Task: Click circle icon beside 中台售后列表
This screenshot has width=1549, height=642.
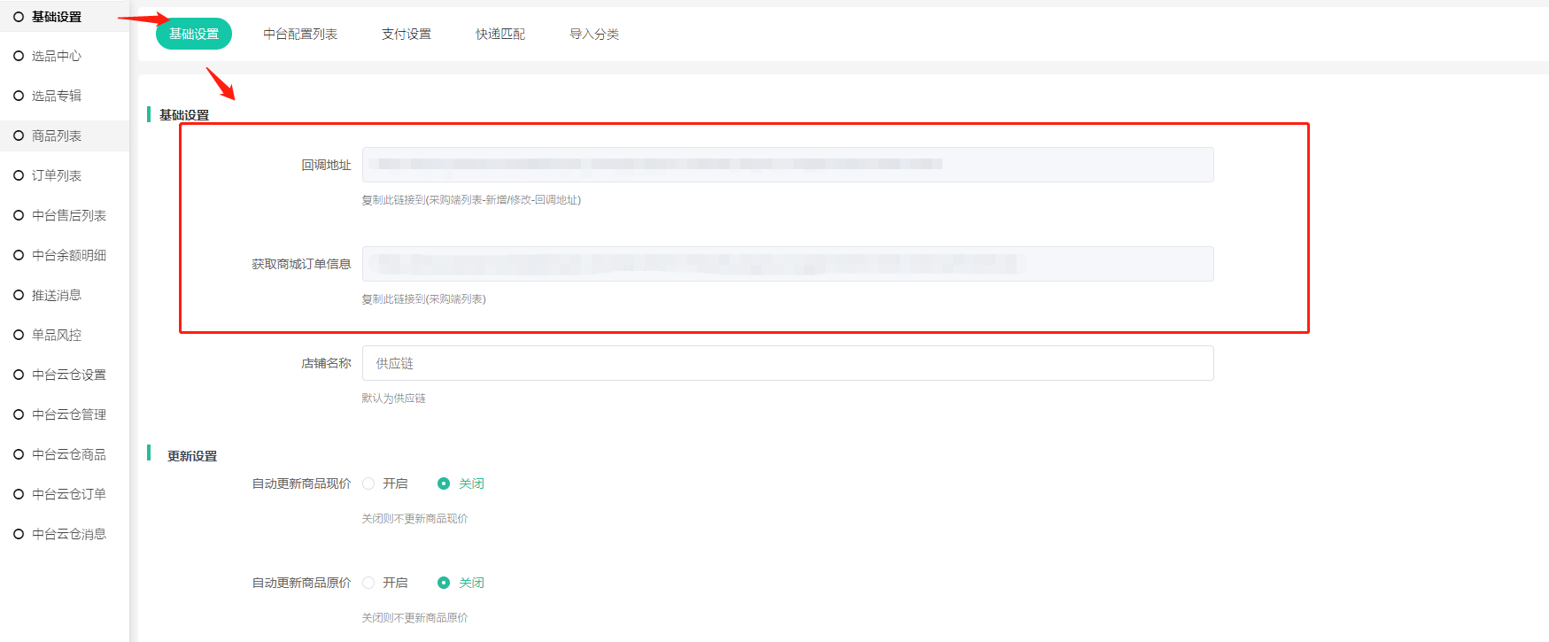Action: tap(19, 215)
